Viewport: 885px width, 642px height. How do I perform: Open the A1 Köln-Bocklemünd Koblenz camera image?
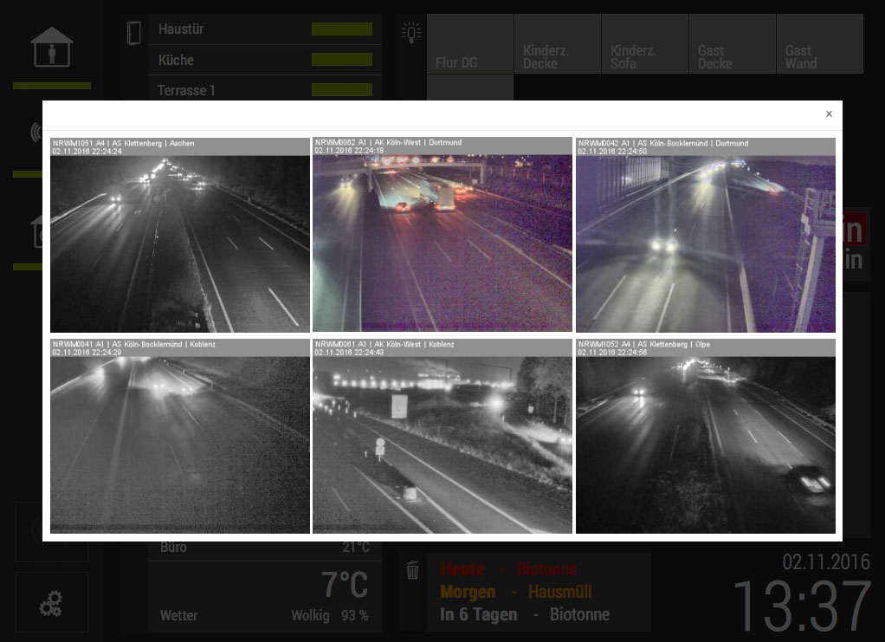180,436
